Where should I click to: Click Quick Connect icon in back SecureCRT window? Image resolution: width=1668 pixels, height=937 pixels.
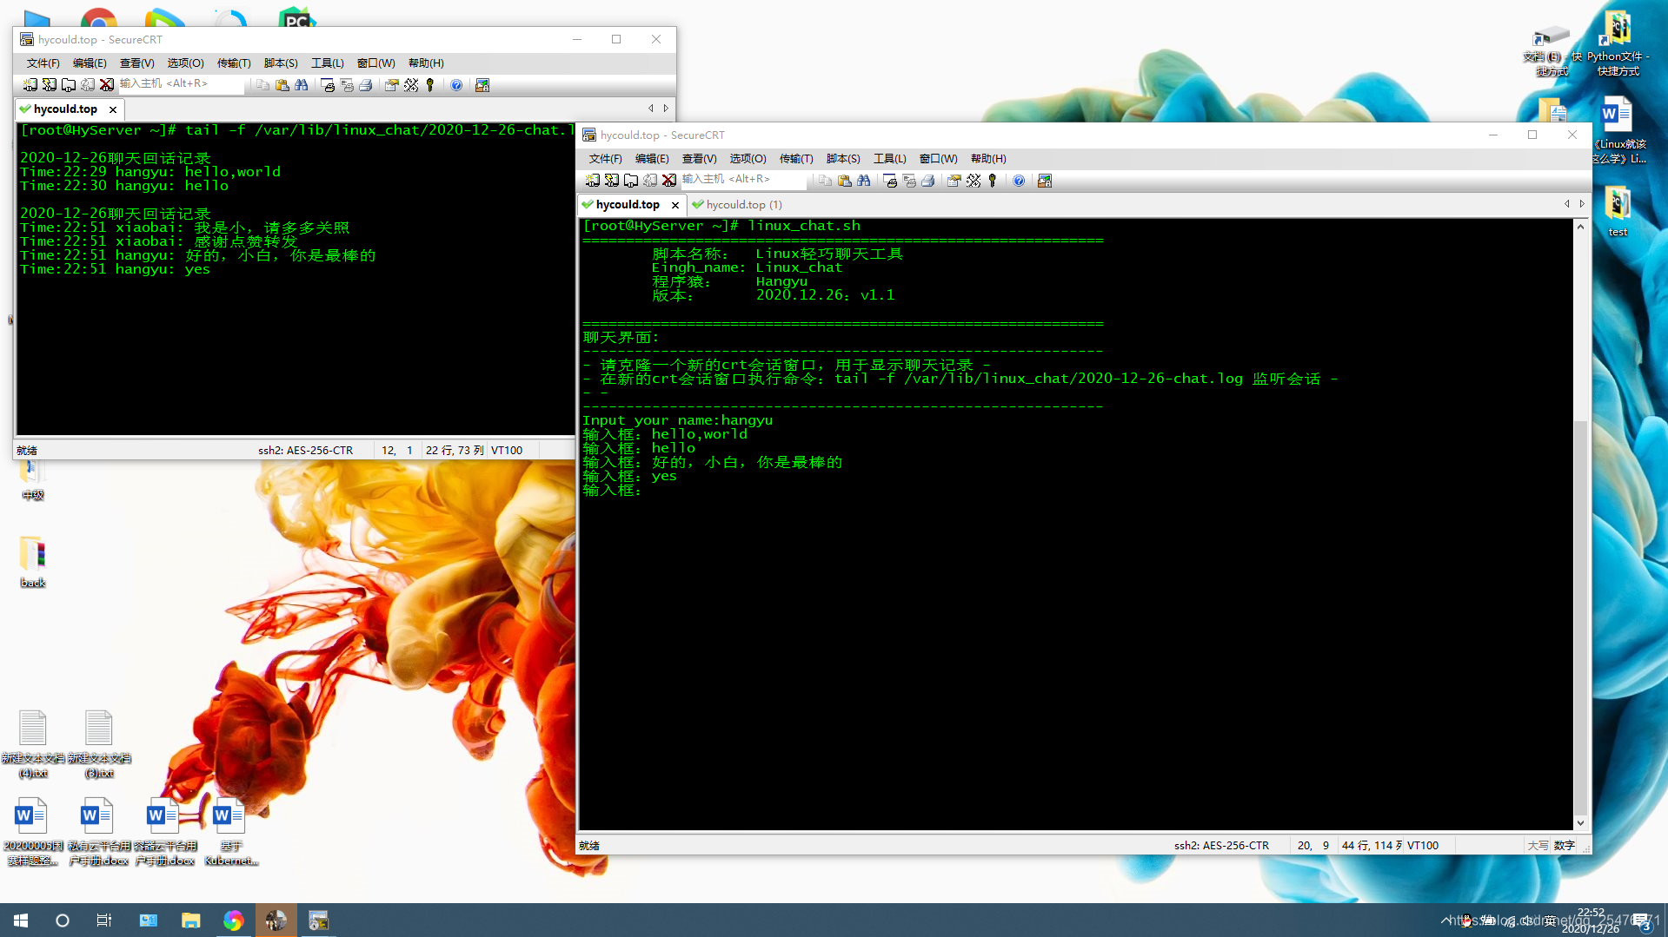tap(50, 84)
